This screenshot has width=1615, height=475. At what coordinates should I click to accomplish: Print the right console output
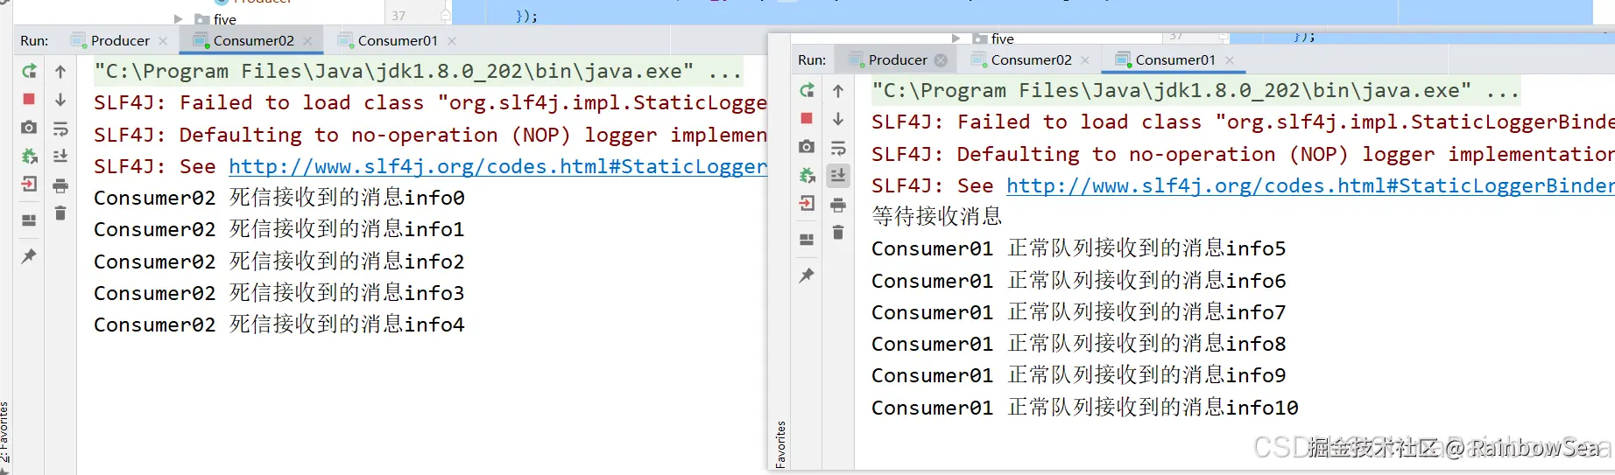click(838, 205)
